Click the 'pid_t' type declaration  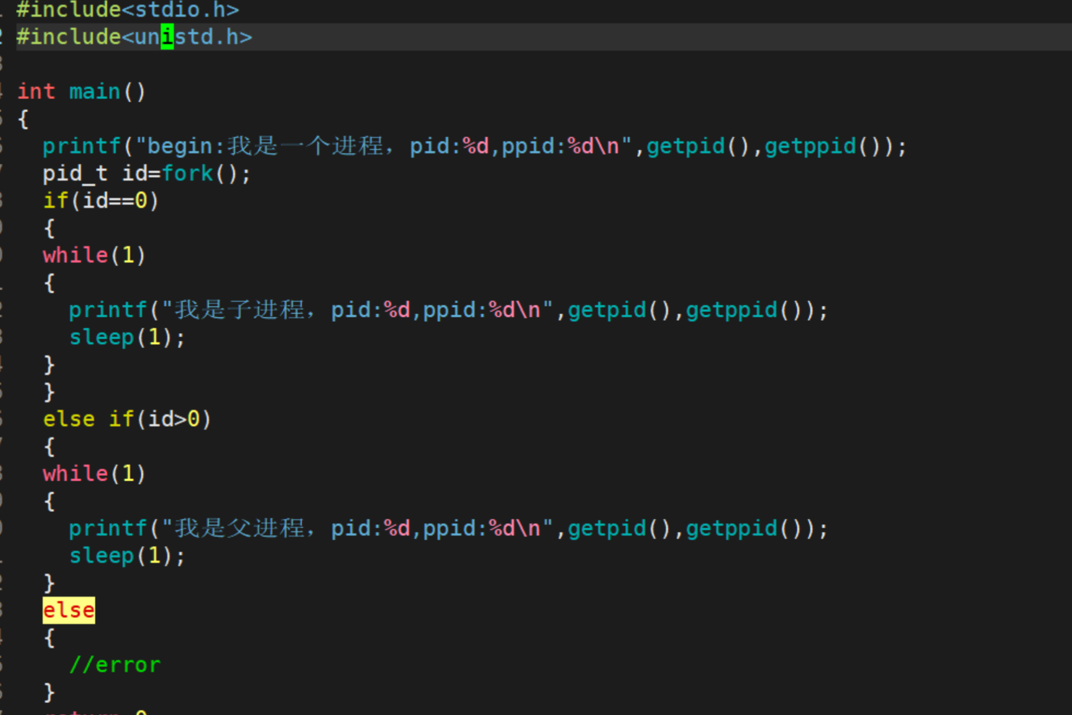tap(75, 174)
